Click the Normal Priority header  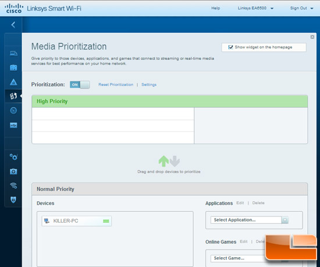click(x=169, y=189)
